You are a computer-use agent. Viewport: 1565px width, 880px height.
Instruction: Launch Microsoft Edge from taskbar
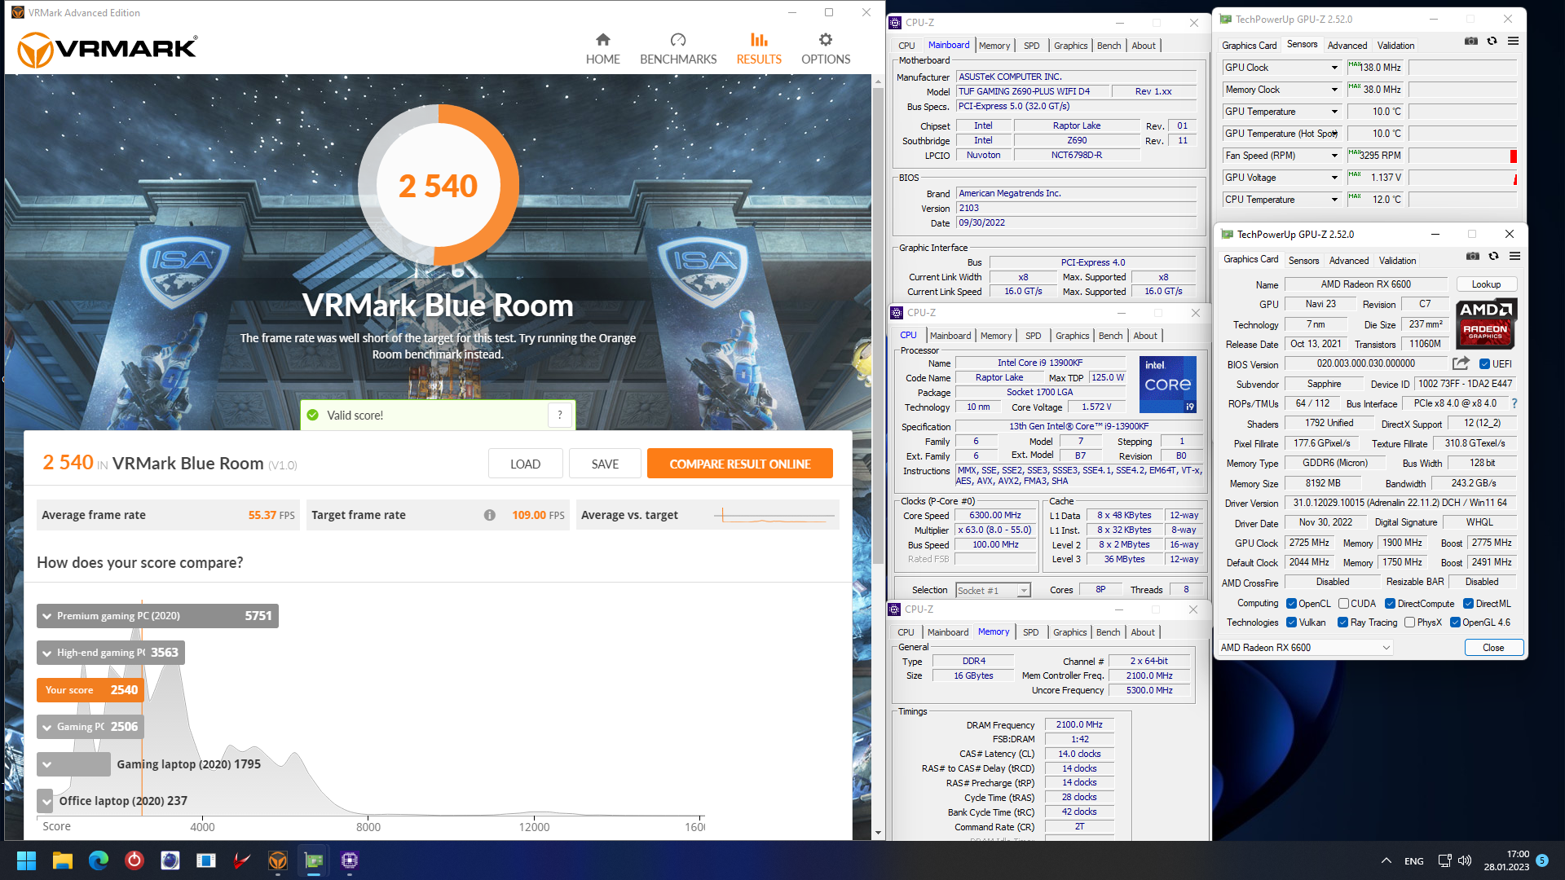click(x=99, y=860)
